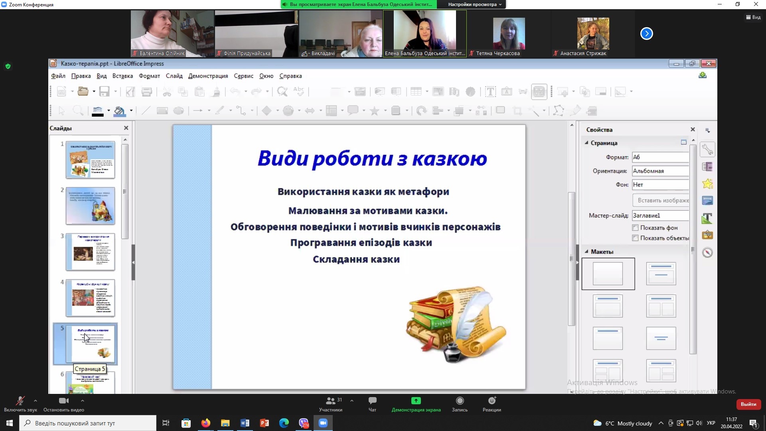Select slide 3 thumbnail

coord(90,252)
